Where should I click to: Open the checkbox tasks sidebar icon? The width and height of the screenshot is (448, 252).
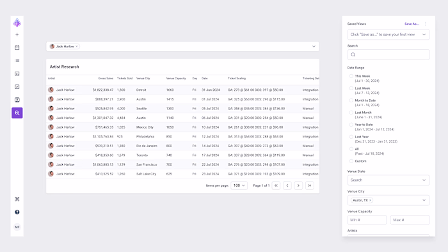[x=17, y=87]
